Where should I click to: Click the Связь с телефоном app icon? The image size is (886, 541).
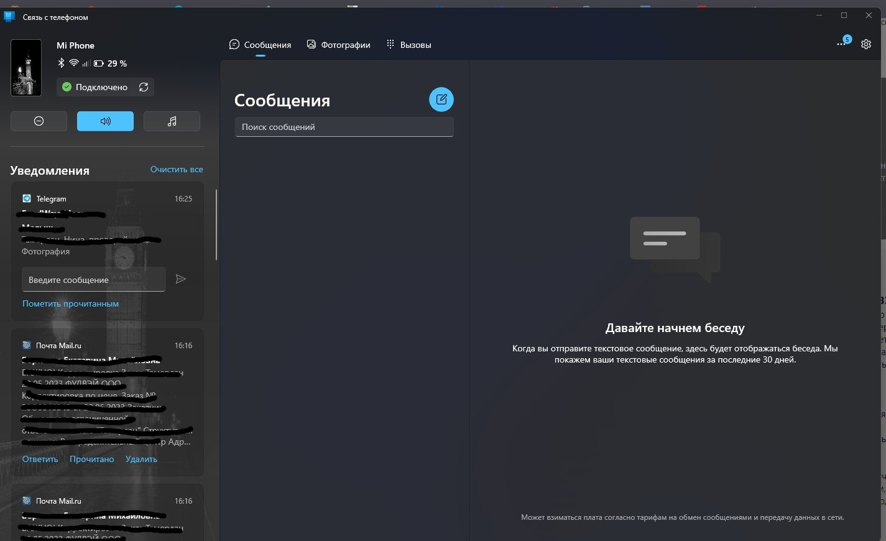[x=9, y=17]
